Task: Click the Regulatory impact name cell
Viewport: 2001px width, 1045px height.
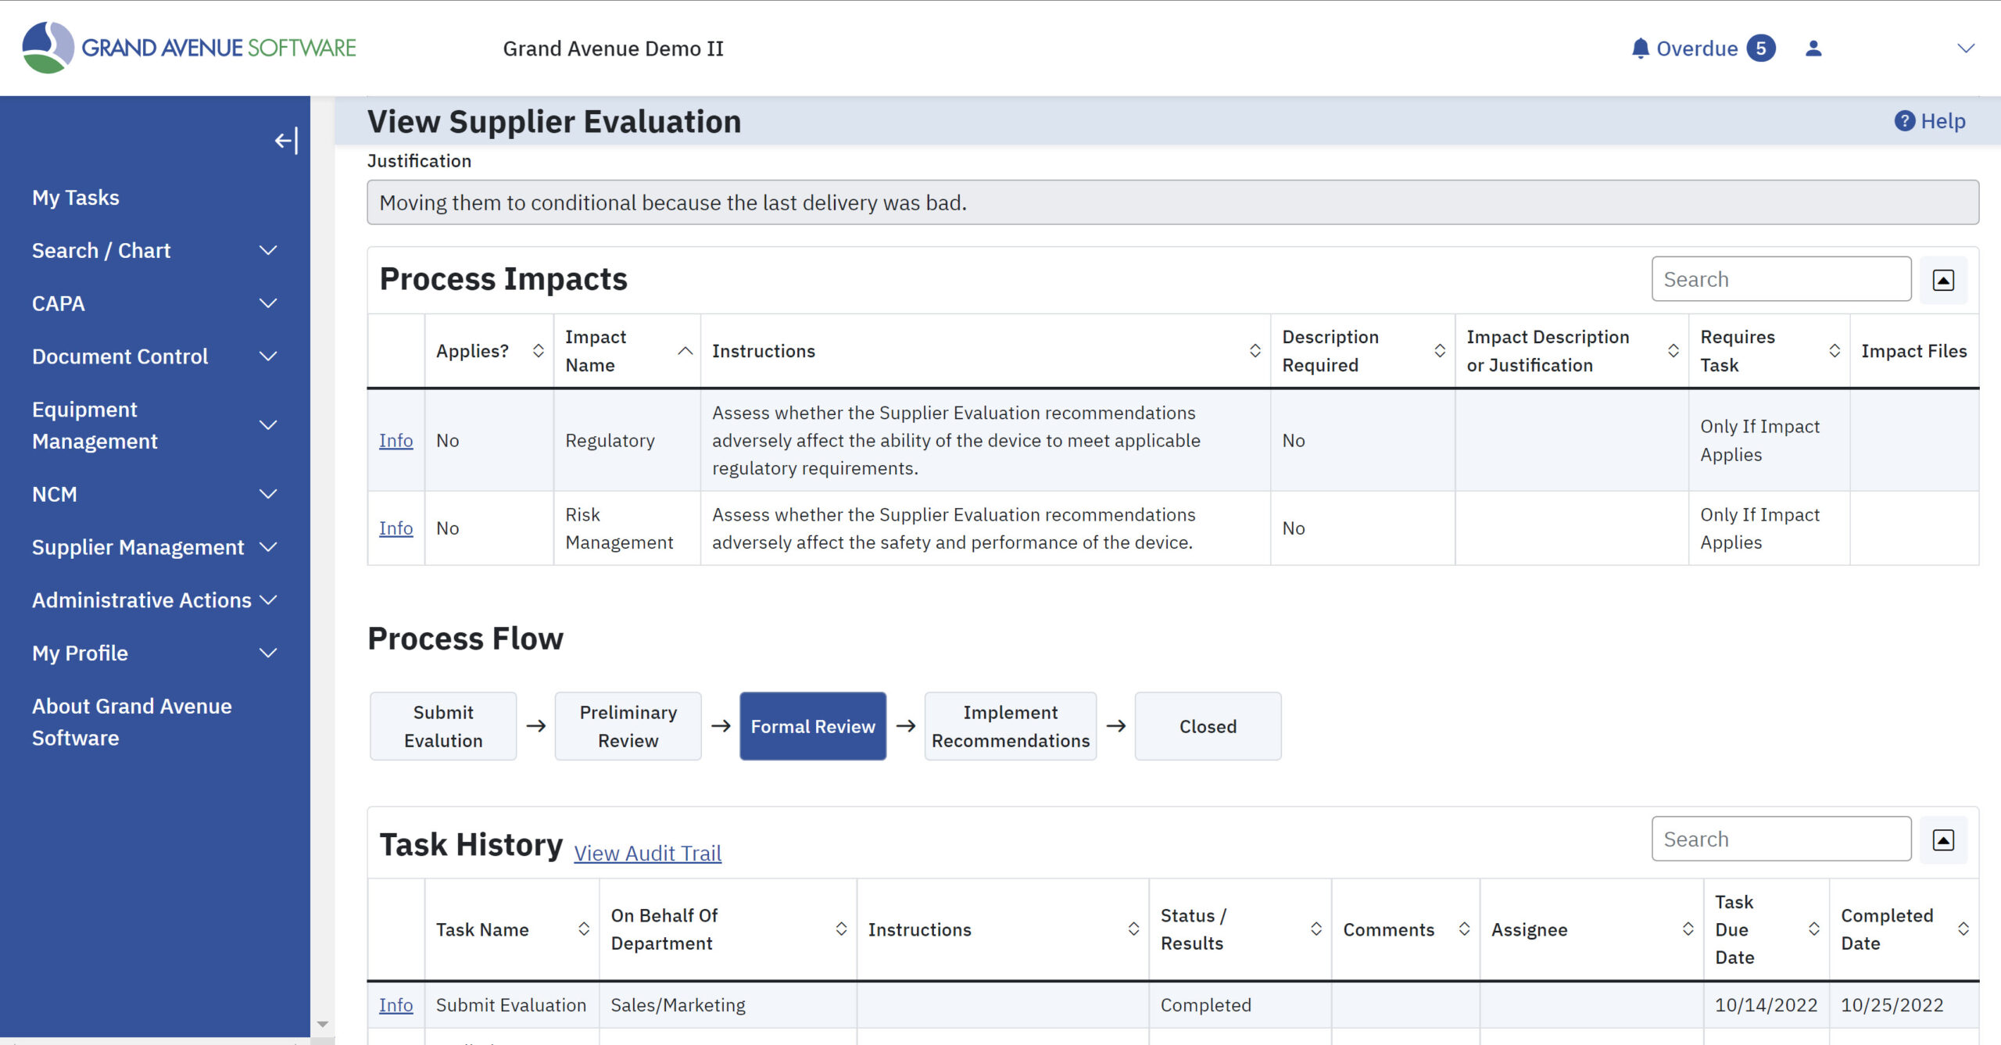Action: [x=627, y=441]
